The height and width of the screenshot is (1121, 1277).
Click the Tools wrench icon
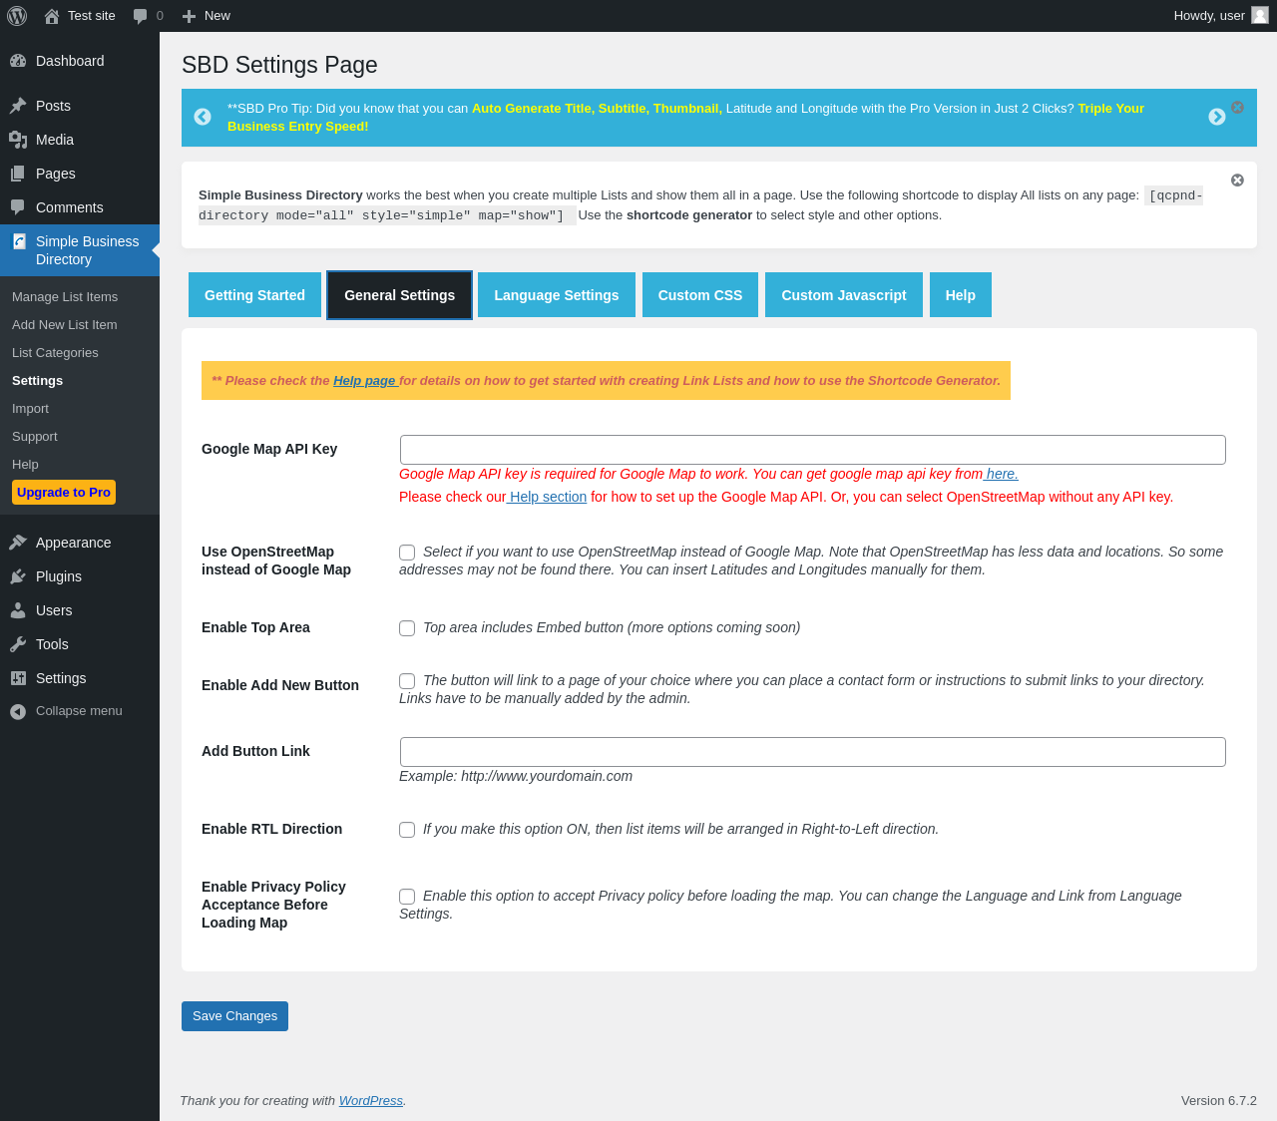pos(18,644)
